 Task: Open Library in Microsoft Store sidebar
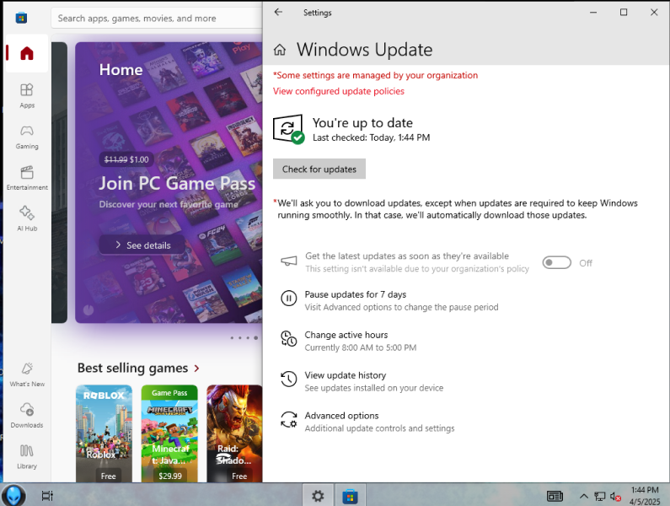(27, 456)
